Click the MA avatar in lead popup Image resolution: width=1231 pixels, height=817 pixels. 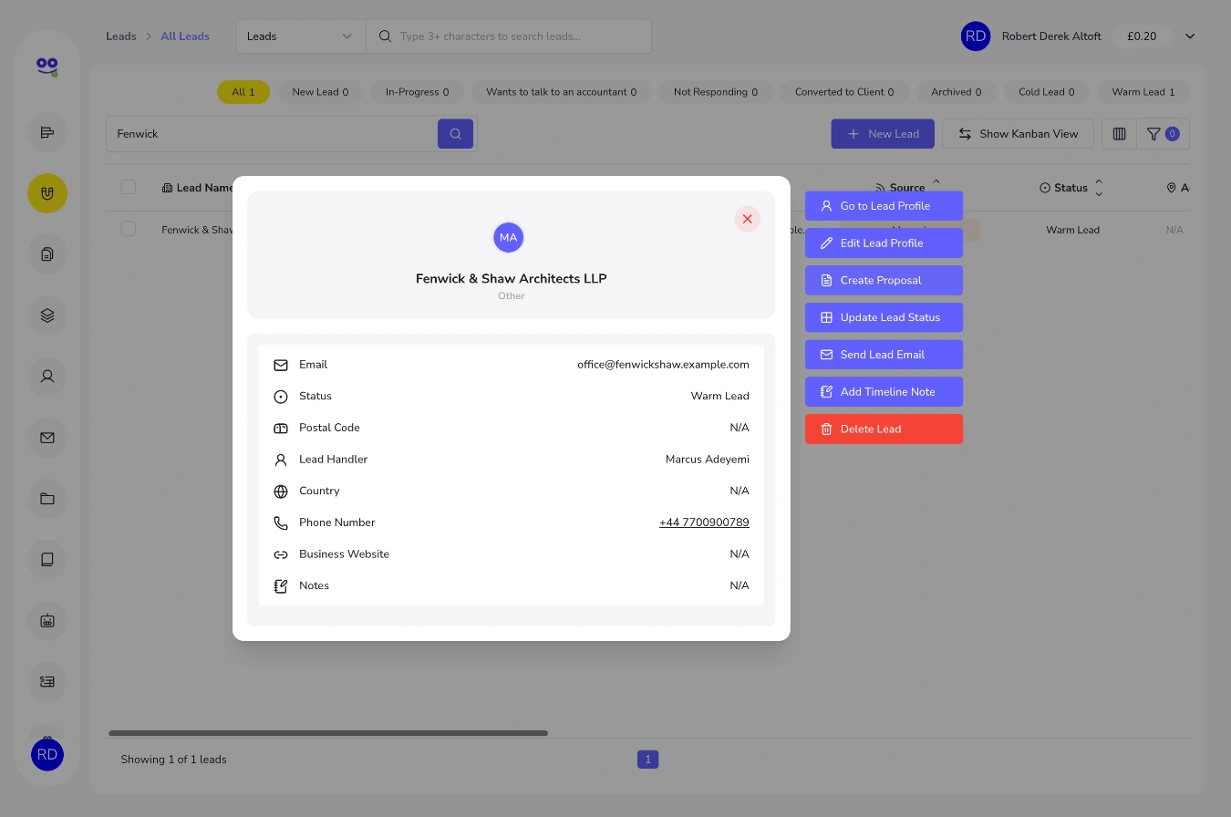(509, 237)
